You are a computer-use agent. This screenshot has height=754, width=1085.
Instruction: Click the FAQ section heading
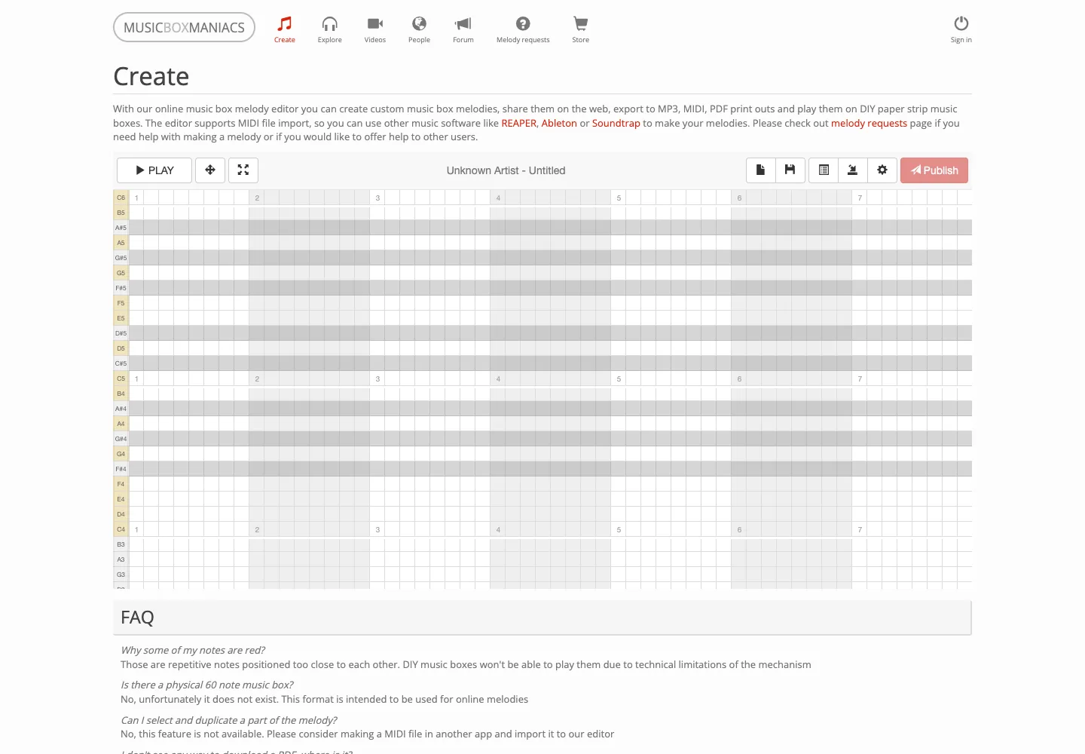coord(137,618)
